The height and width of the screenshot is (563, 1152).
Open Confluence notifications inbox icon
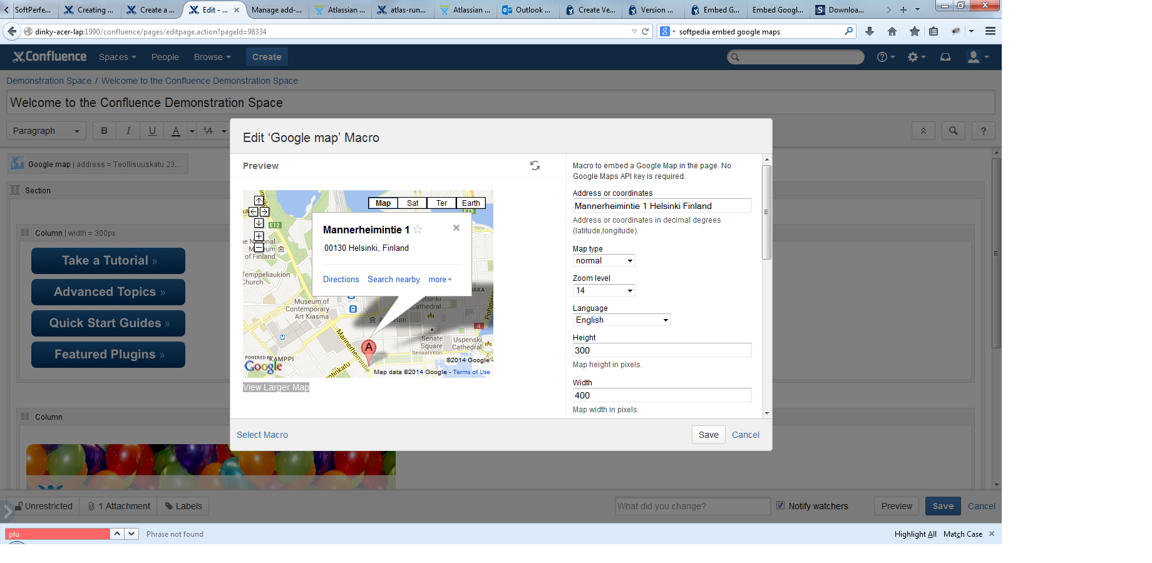click(945, 57)
